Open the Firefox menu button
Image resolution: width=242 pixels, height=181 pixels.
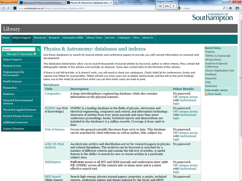click(9, 2)
